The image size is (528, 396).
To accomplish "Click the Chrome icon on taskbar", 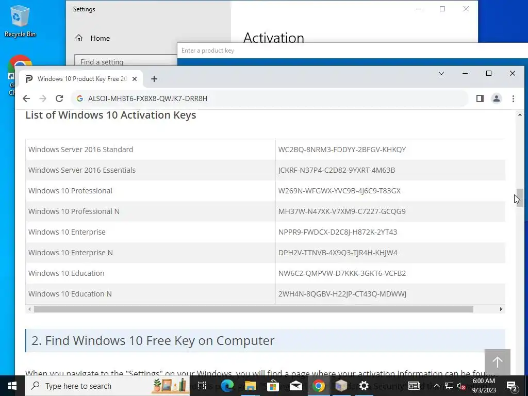I will 319,386.
